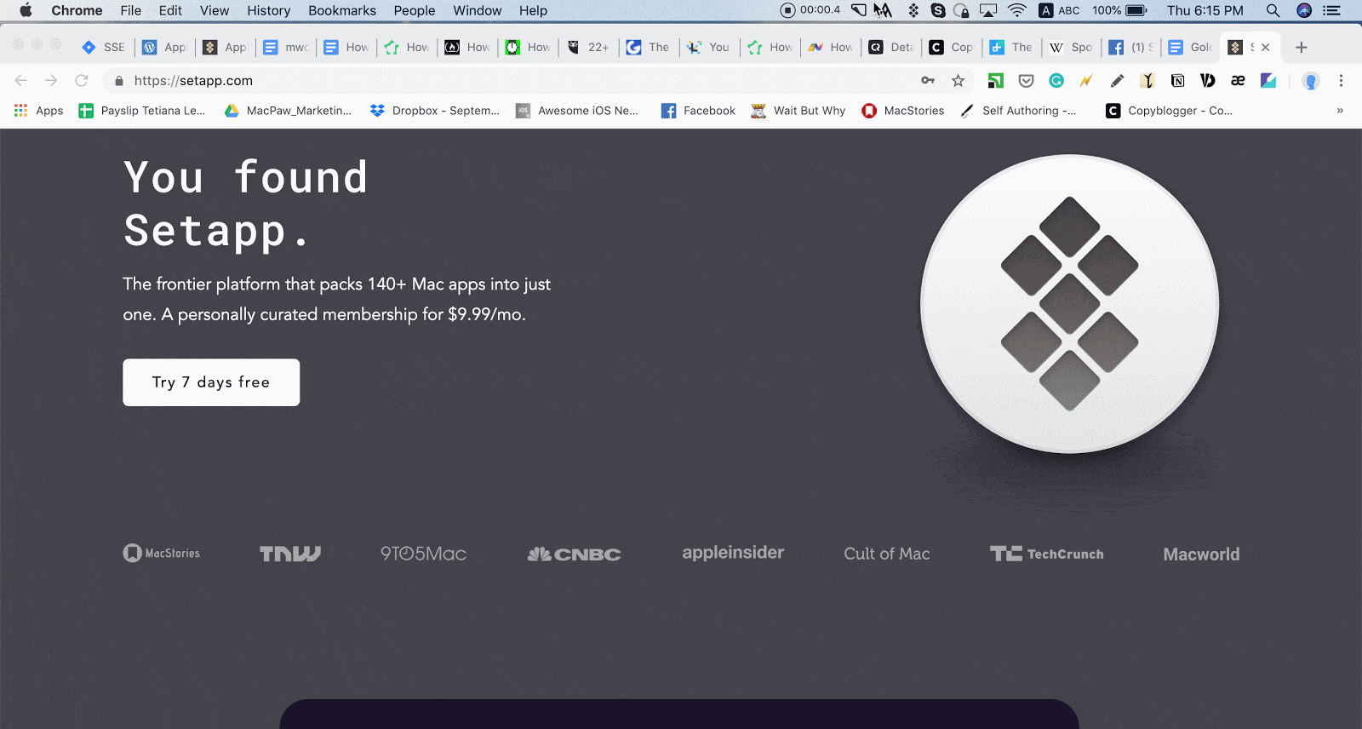This screenshot has height=729, width=1362.
Task: Open the Payslip Tetiana bookmark
Action: (x=142, y=111)
